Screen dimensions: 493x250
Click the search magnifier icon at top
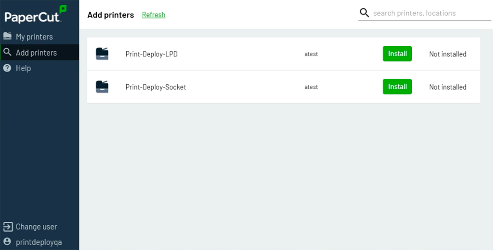click(364, 13)
